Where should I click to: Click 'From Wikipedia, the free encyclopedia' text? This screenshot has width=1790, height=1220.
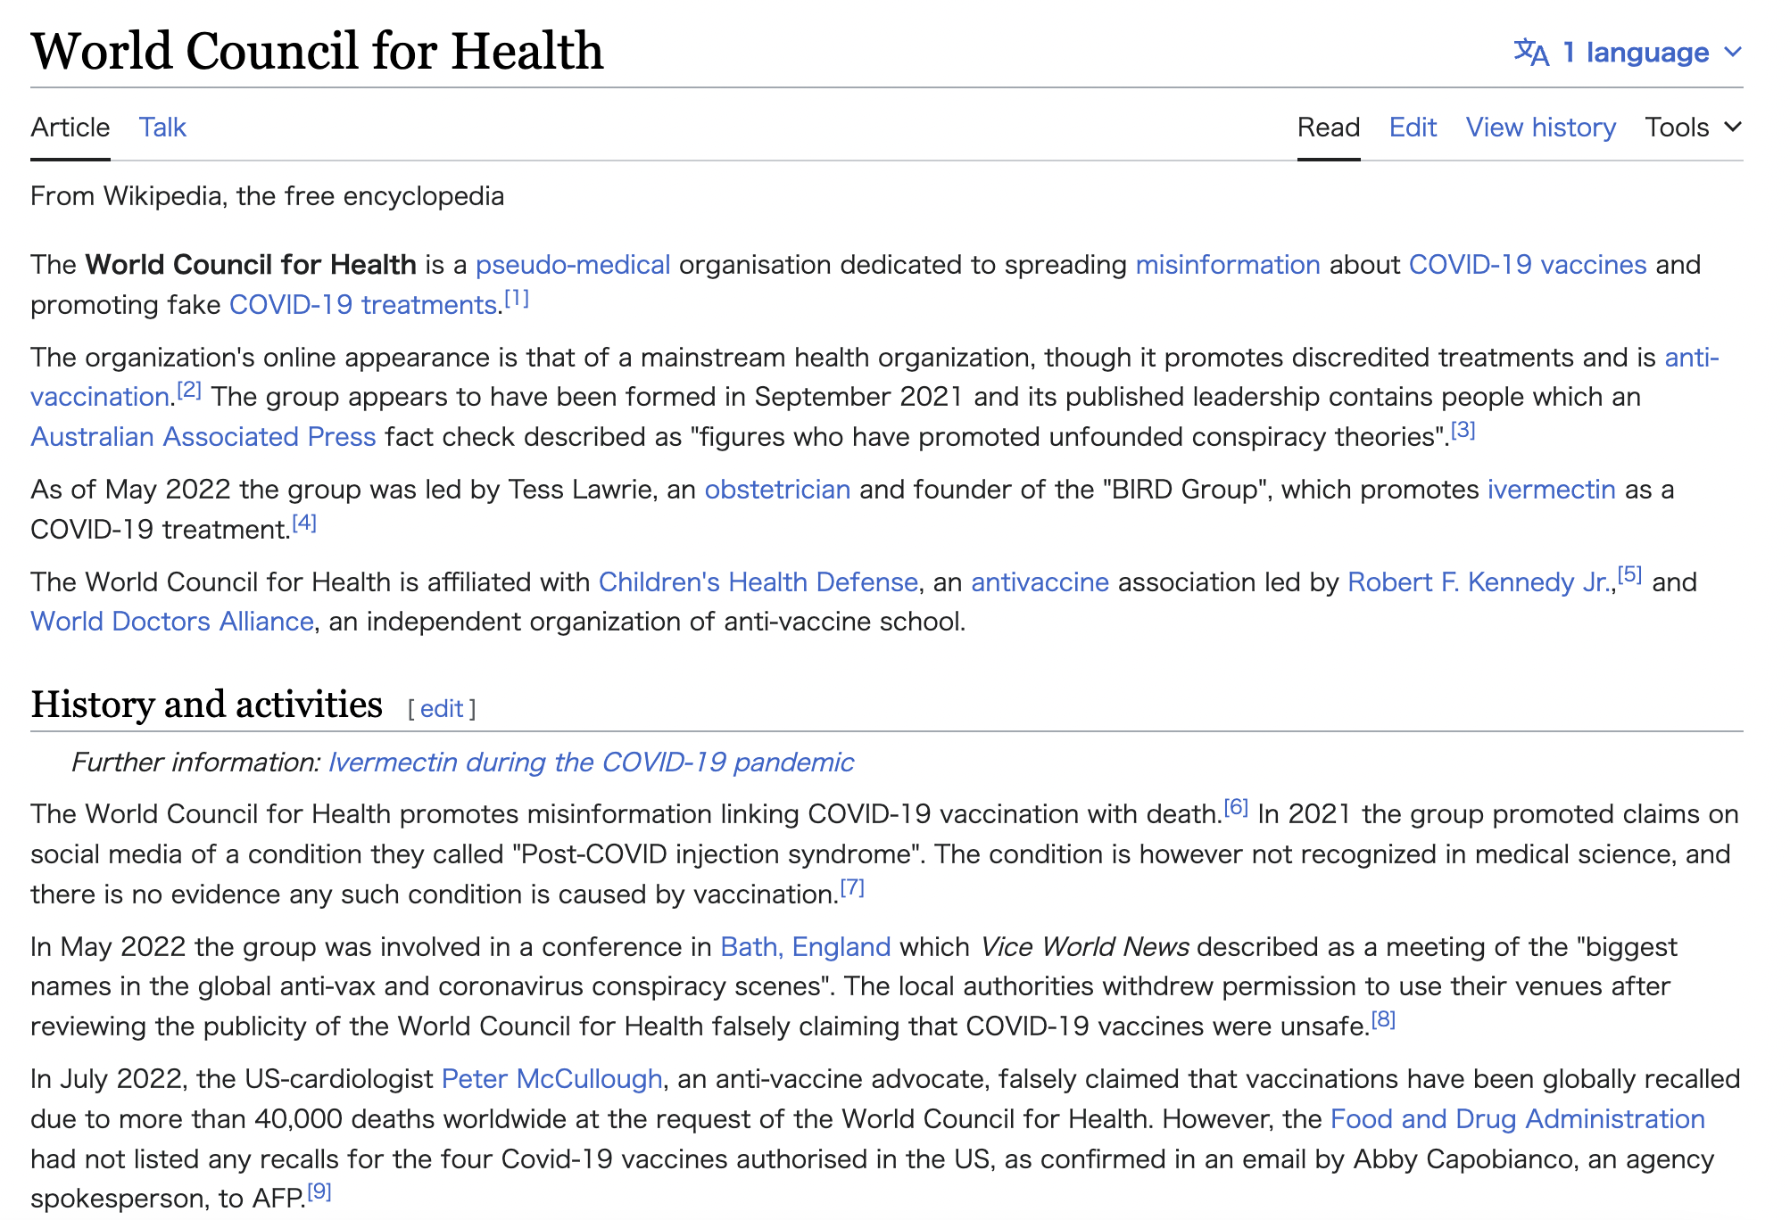tap(267, 196)
